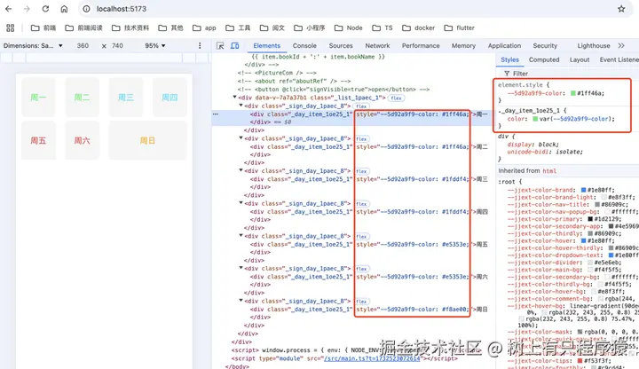Screen dimensions: 639x369
Task: Collapse the _sign_day div containing 周四
Action: (x=241, y=203)
